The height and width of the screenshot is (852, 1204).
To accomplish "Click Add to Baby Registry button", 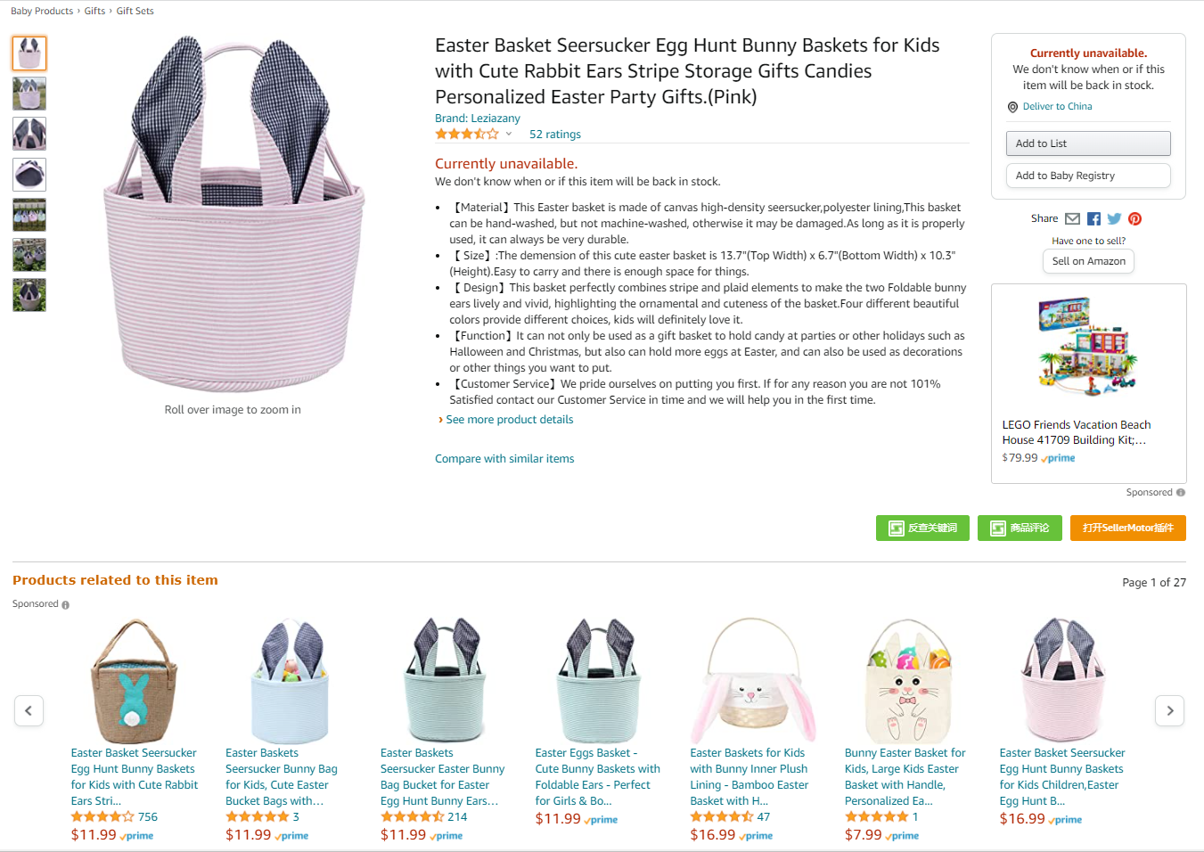I will tap(1088, 176).
